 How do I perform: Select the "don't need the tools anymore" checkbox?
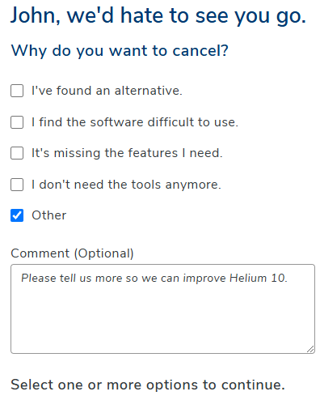tap(17, 185)
